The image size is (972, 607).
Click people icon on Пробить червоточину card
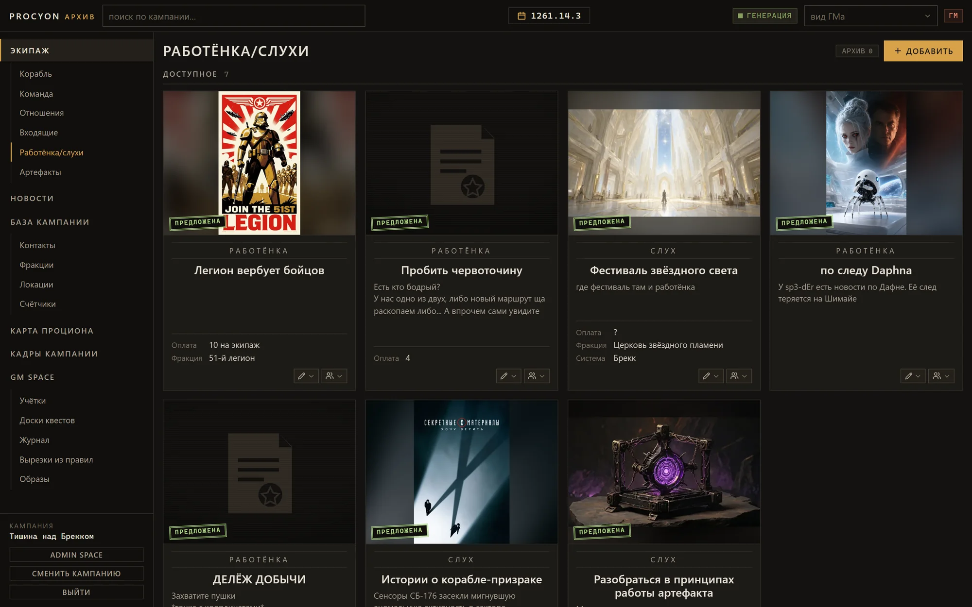(x=537, y=376)
